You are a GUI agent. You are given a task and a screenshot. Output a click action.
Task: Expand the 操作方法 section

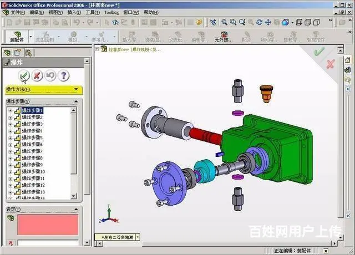tap(76, 89)
